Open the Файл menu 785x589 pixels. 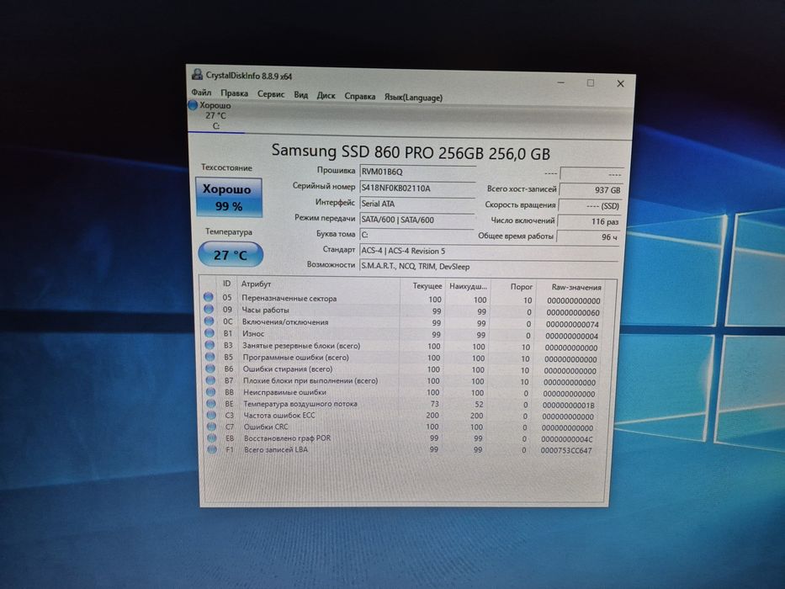(x=201, y=93)
